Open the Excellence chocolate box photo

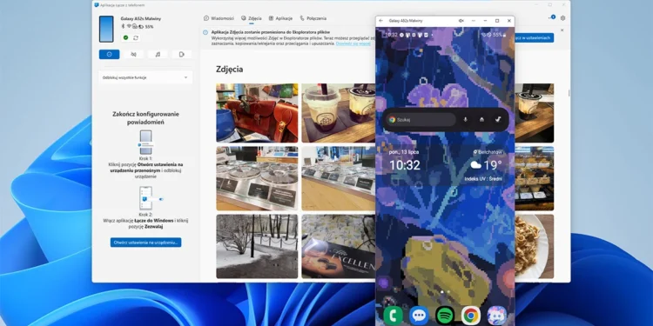tap(339, 246)
